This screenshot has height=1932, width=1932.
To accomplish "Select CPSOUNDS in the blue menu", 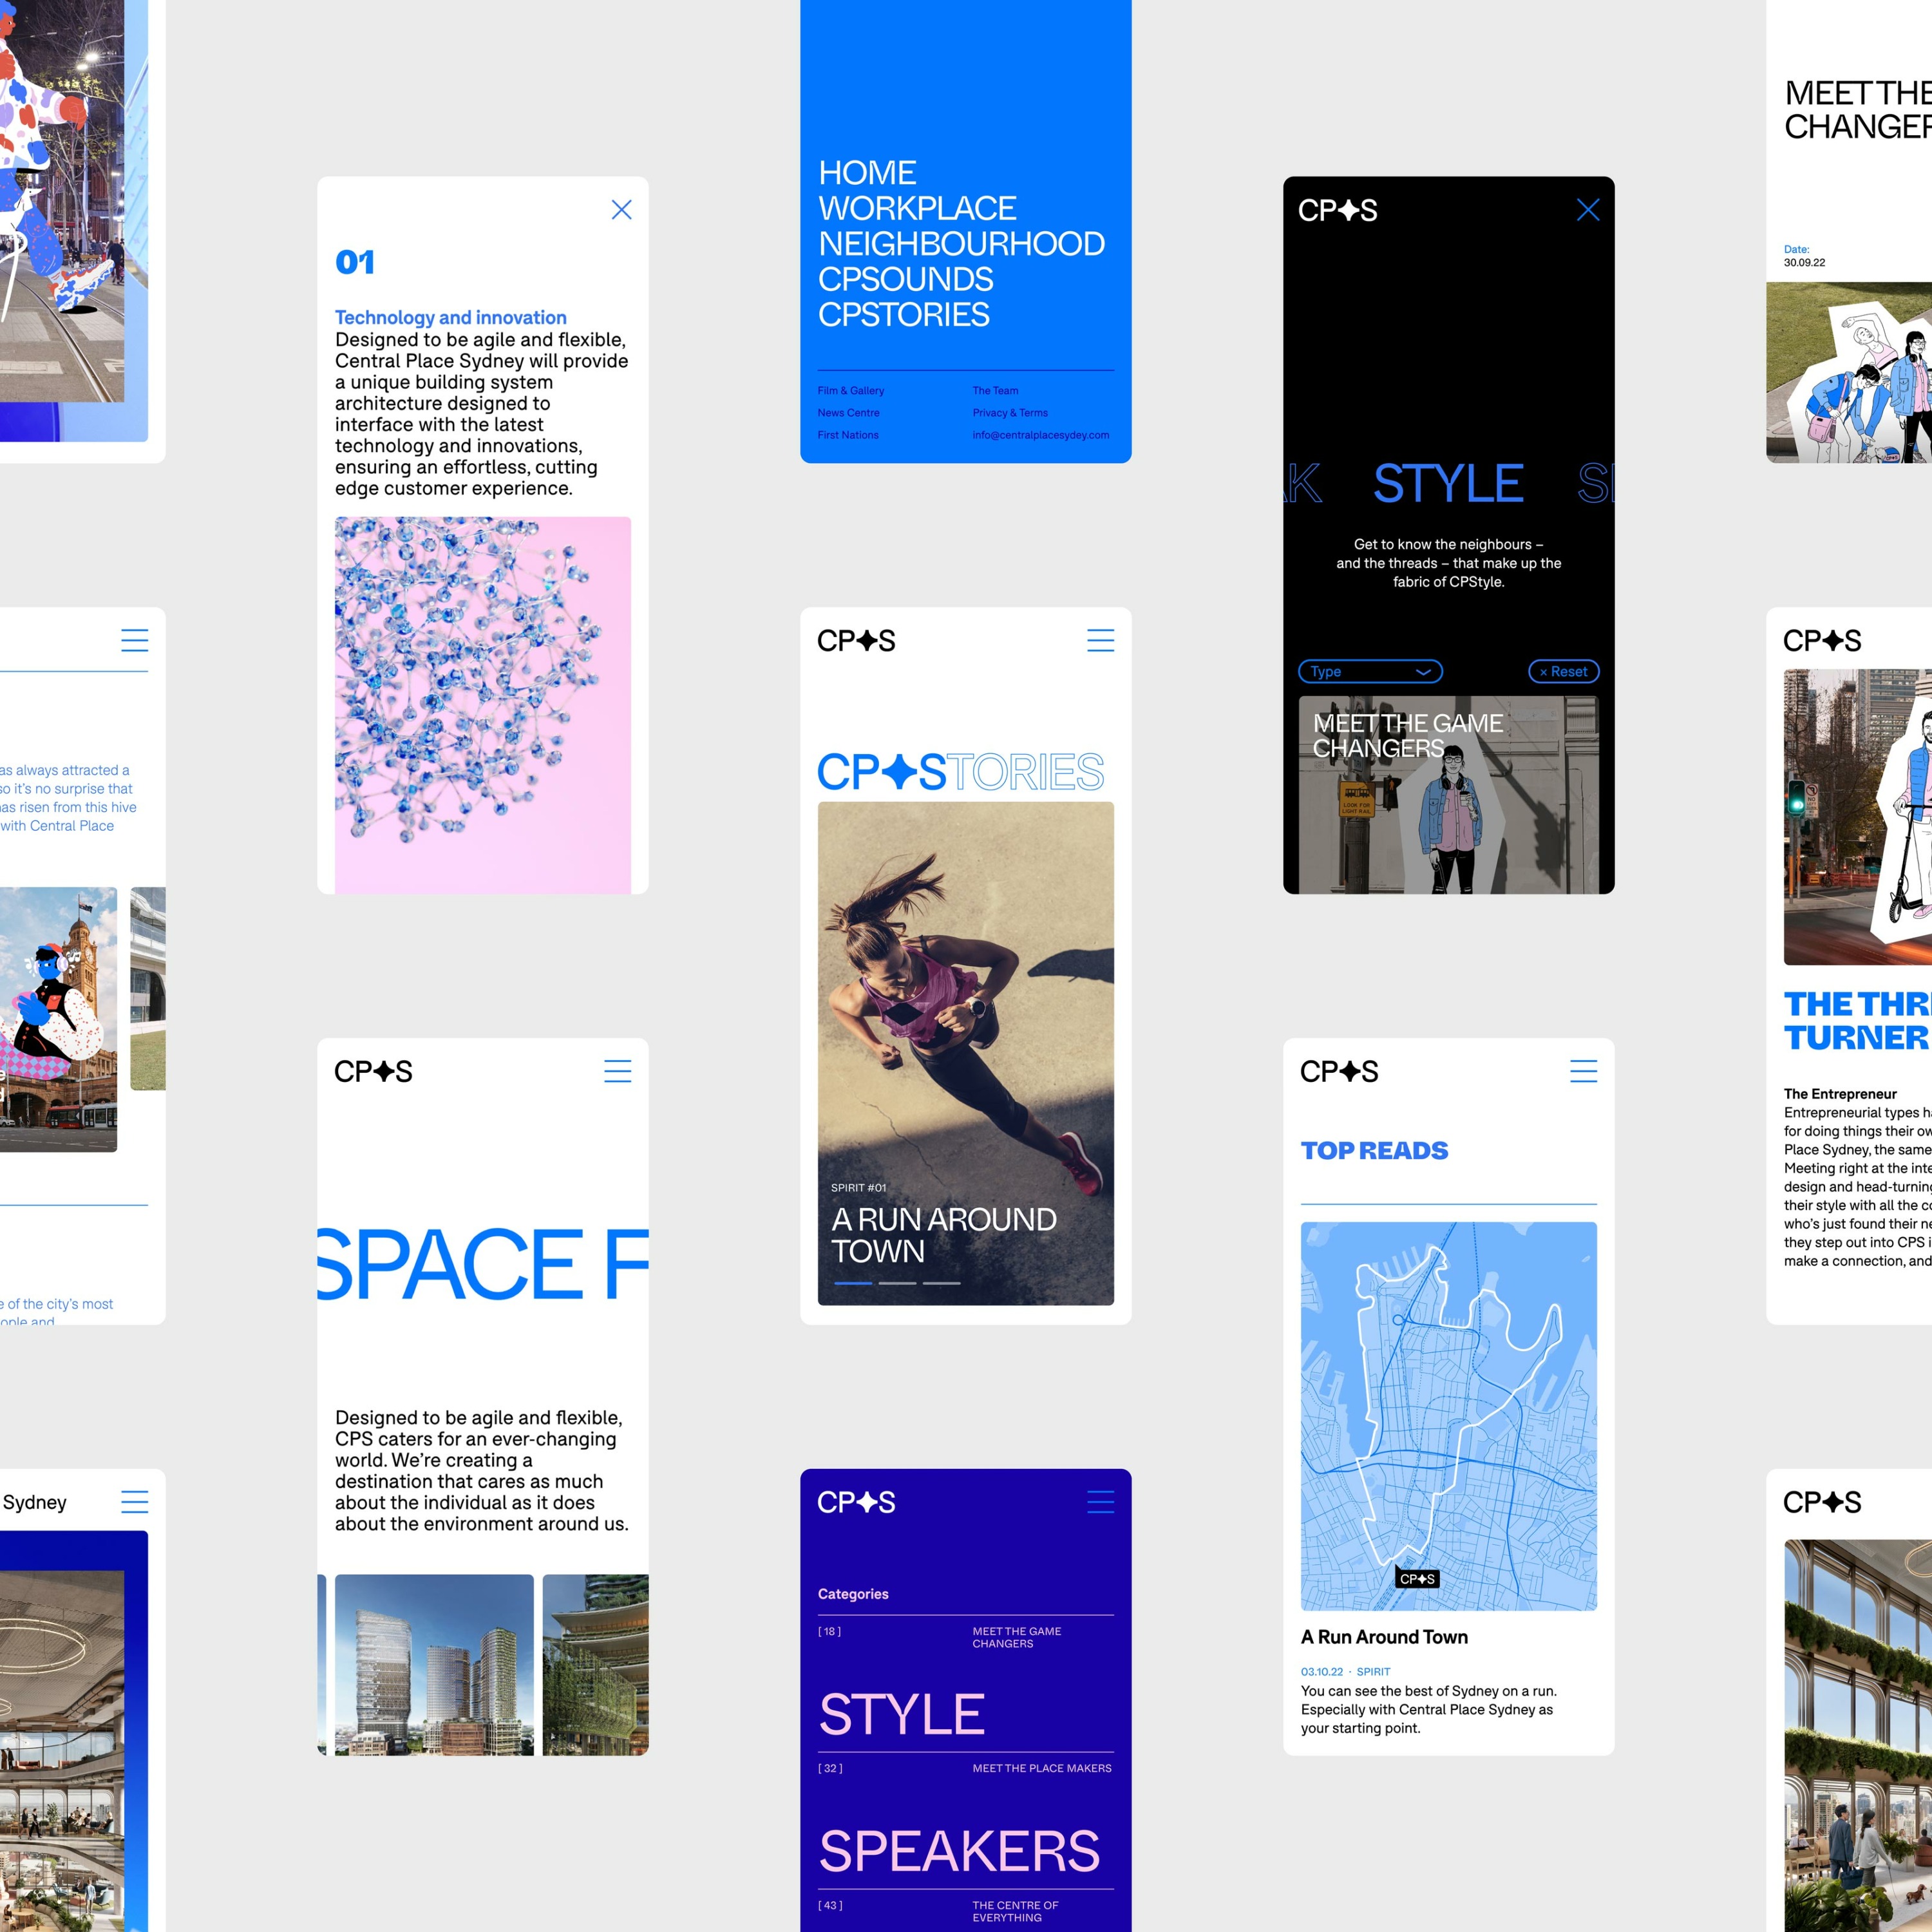I will pos(905,279).
